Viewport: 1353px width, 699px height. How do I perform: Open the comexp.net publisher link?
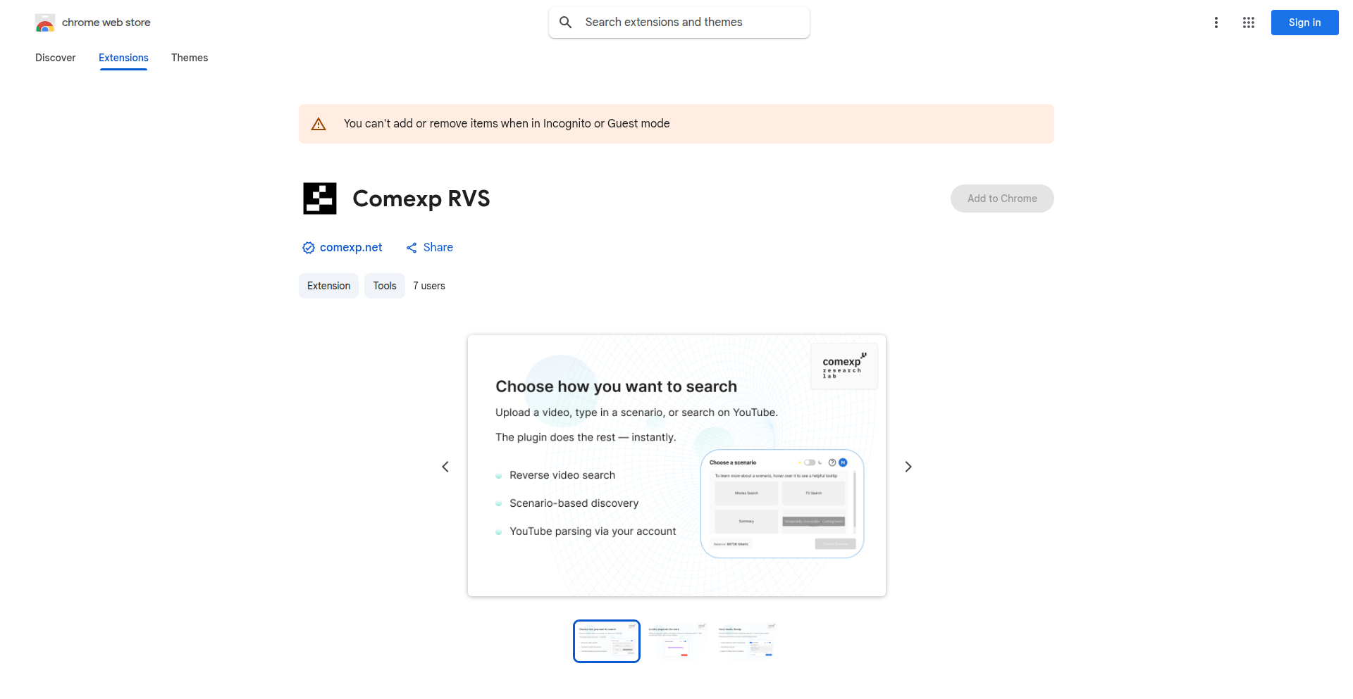(351, 248)
